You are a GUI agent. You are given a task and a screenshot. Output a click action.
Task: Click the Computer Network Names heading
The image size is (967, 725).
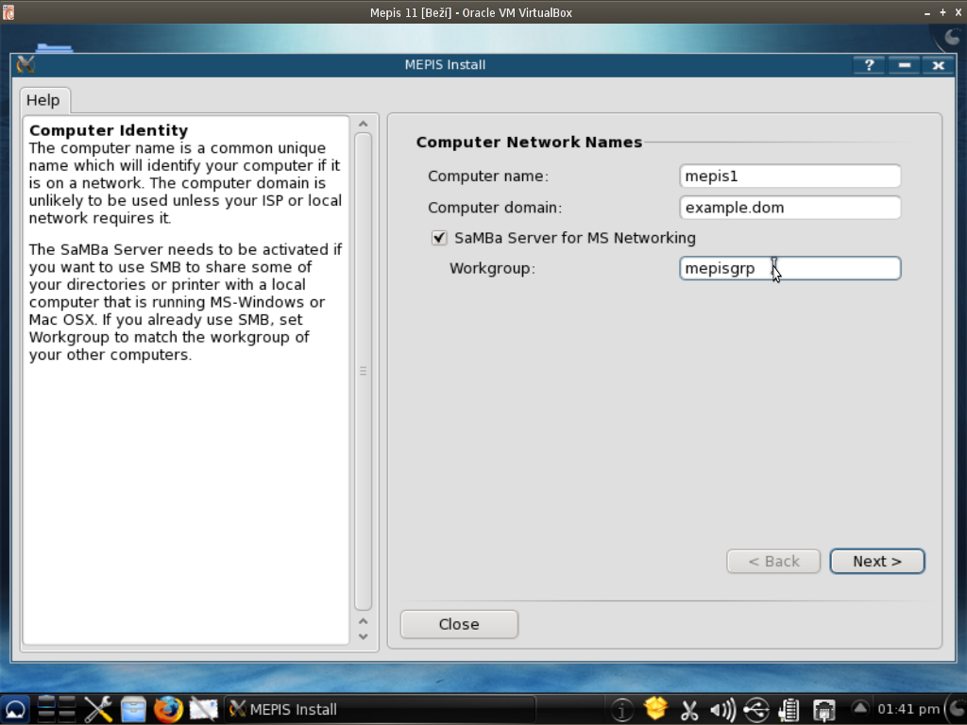click(529, 143)
